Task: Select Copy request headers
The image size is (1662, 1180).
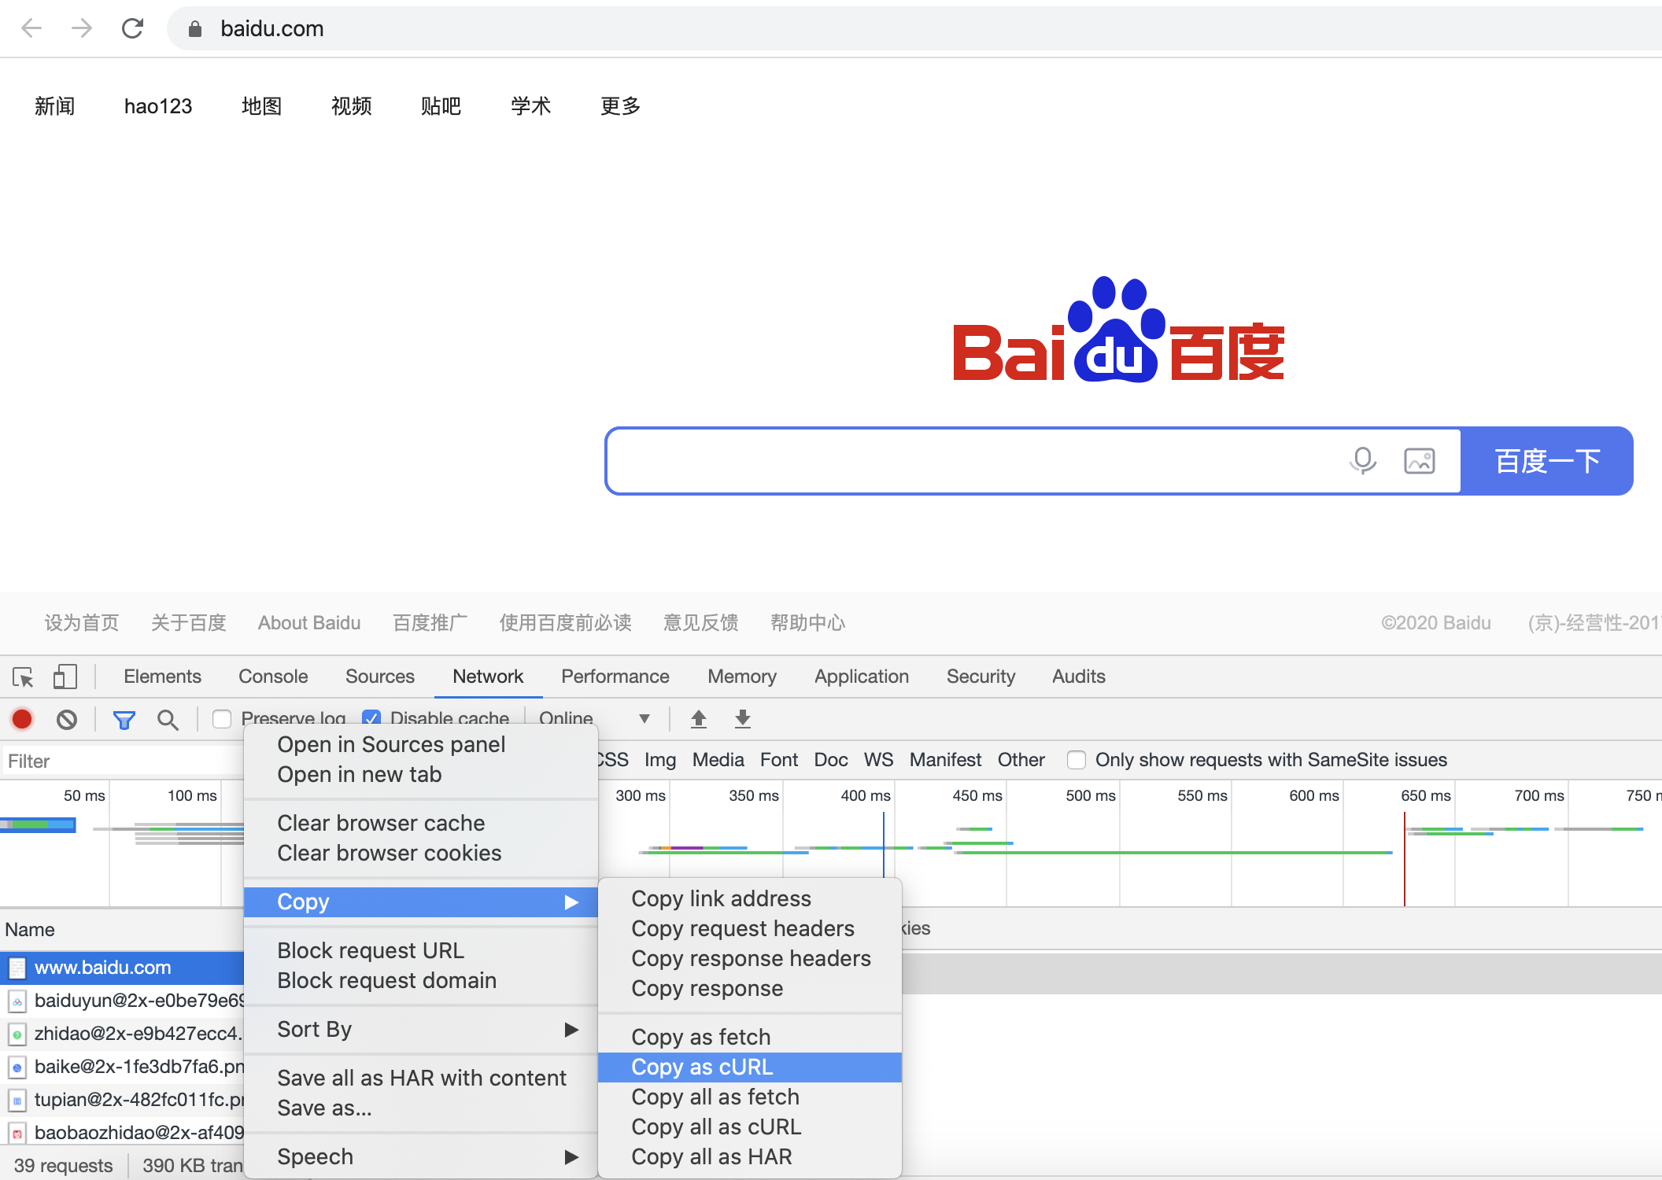Action: point(750,929)
